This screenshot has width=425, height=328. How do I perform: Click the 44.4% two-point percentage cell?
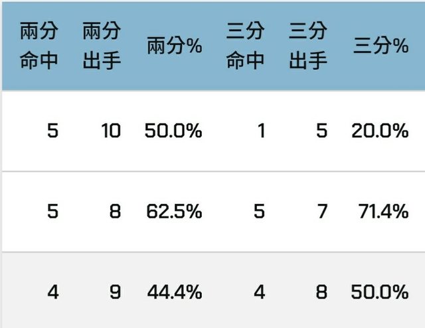tap(173, 291)
